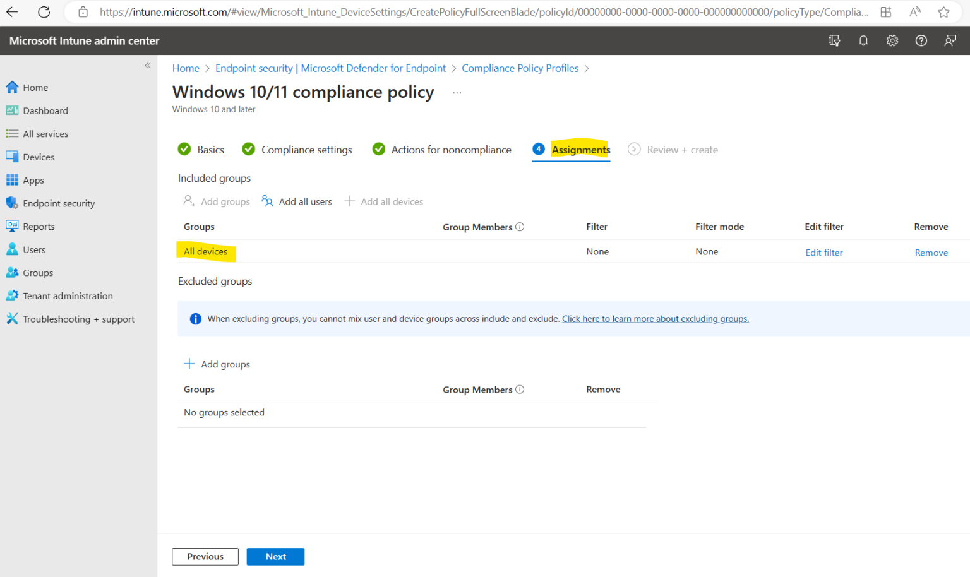Viewport: 970px width, 577px height.
Task: Click the Group Members info icon
Action: click(520, 227)
